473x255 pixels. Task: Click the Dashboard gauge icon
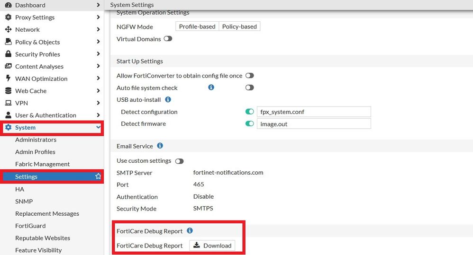point(8,5)
